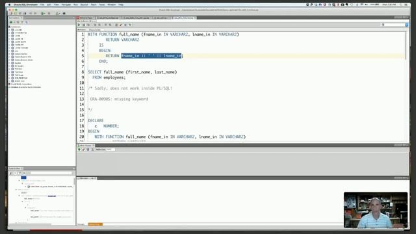Switch to the Welcome Page tab

(x=86, y=18)
